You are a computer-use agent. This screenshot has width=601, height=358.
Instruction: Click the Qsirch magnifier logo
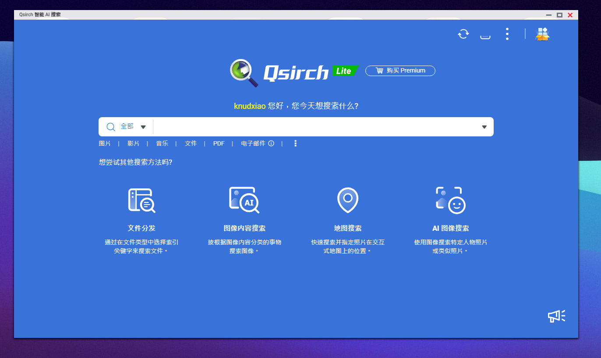[244, 73]
